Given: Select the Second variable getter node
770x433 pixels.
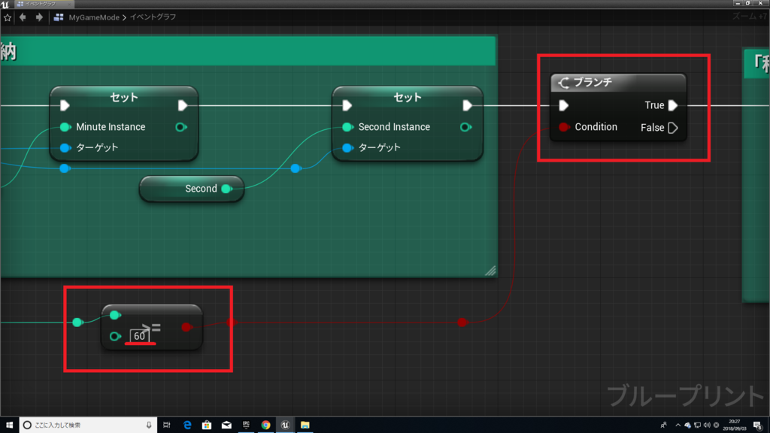Looking at the screenshot, I should [x=191, y=189].
